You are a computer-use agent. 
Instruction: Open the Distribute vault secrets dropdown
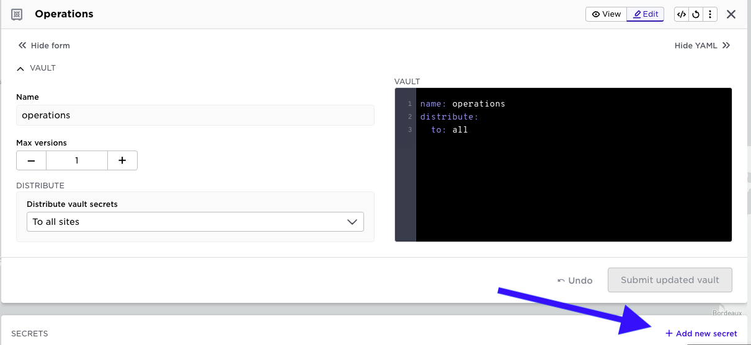195,222
